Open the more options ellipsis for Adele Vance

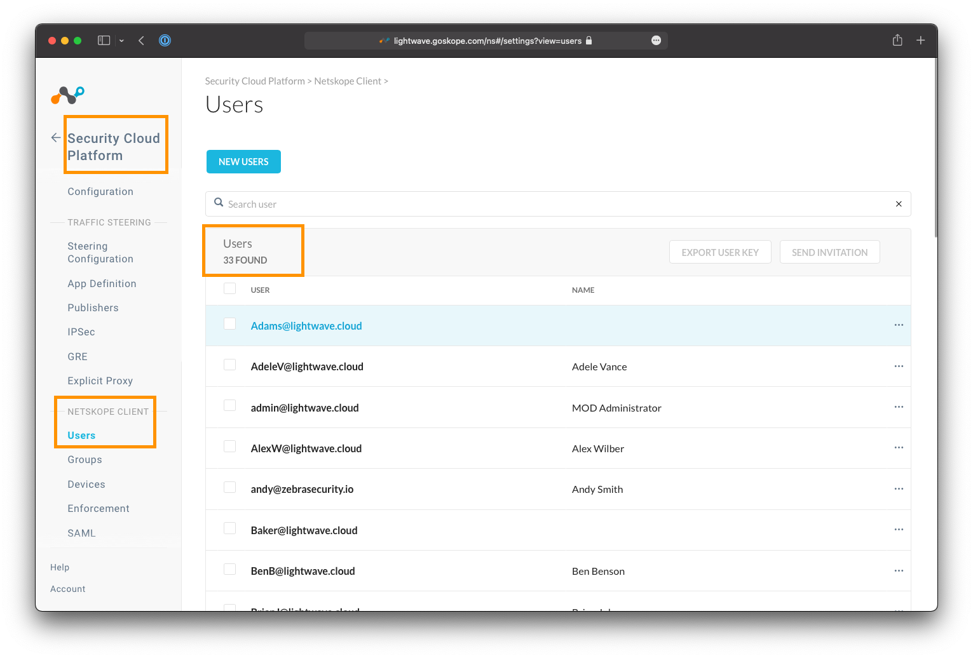click(x=898, y=366)
